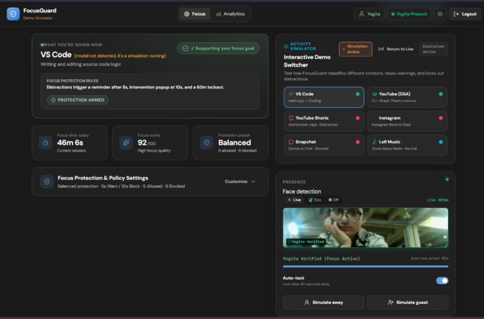Click the music note icon on Lofi Music

pyautogui.click(x=375, y=142)
